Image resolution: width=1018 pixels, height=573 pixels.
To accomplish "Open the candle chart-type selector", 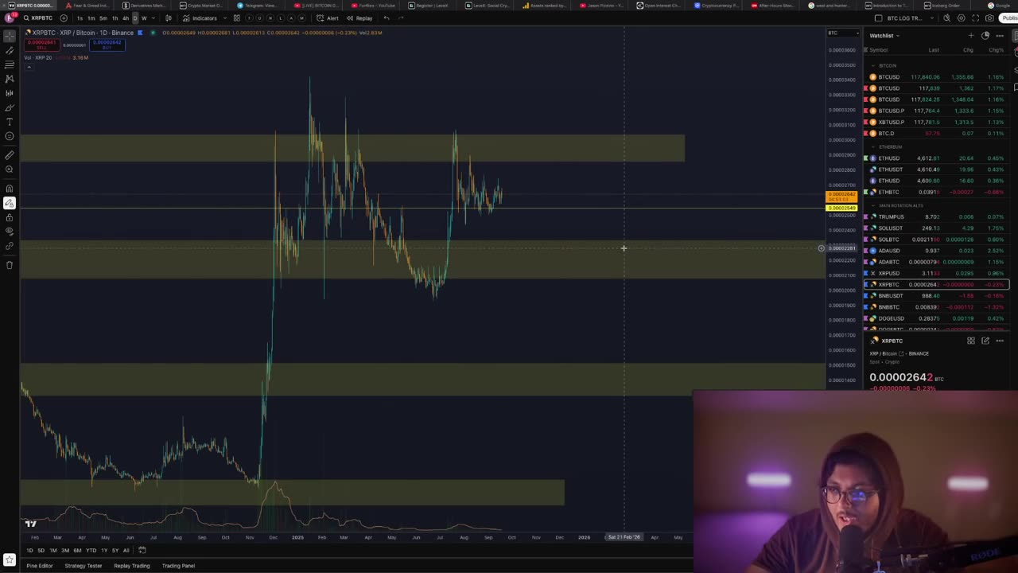I will [x=168, y=18].
